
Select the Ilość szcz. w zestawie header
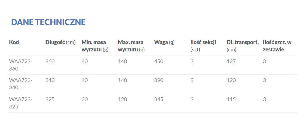[x=277, y=46]
